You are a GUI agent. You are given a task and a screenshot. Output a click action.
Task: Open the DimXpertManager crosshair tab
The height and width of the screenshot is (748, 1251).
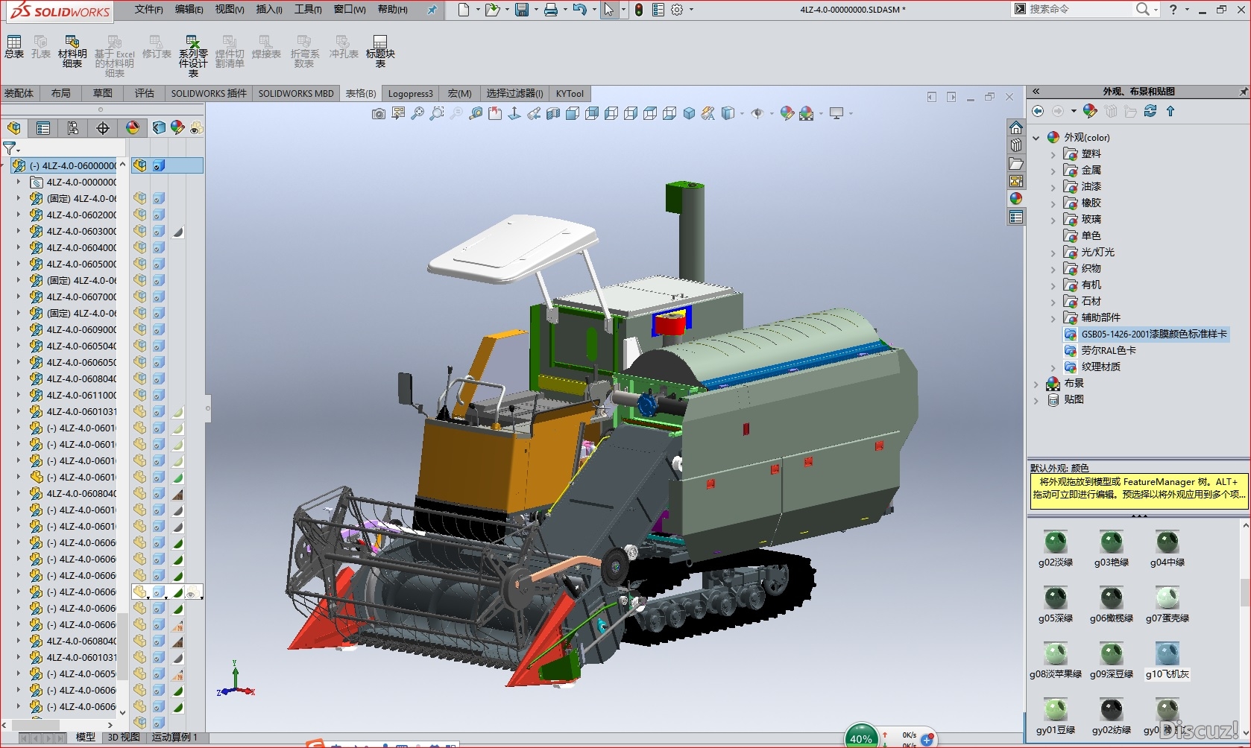103,128
